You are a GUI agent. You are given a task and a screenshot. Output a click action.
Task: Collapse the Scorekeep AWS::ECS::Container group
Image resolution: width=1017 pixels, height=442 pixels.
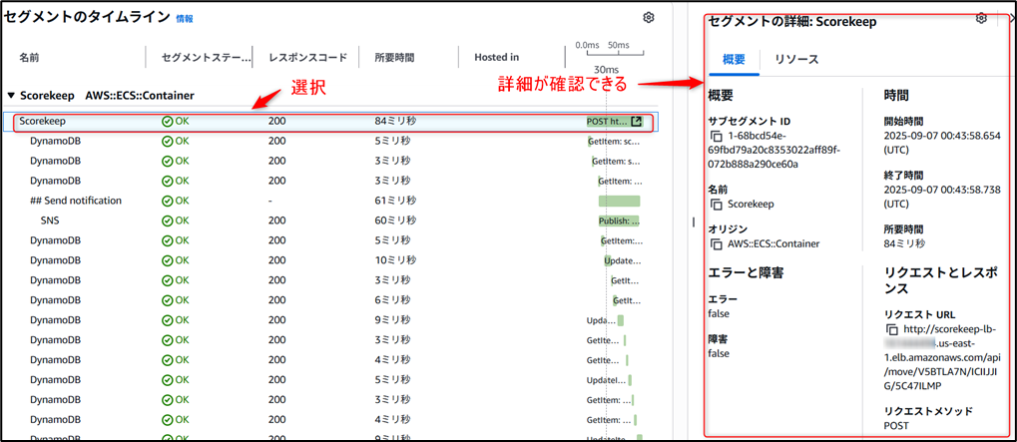[11, 96]
